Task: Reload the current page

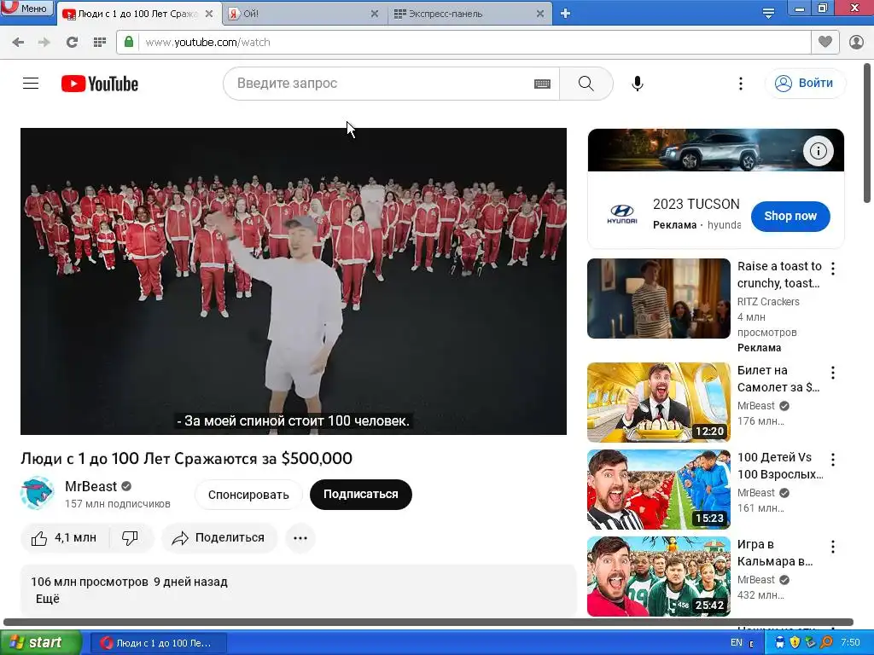Action: tap(72, 43)
